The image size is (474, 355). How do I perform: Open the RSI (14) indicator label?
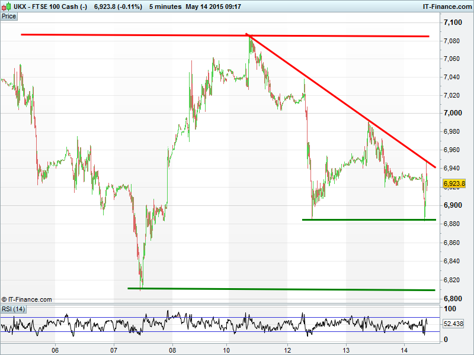(13, 309)
